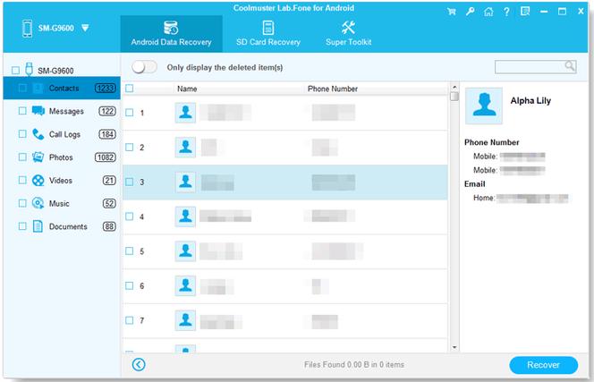Click the home icon in title bar
This screenshot has height=382, width=594.
488,12
